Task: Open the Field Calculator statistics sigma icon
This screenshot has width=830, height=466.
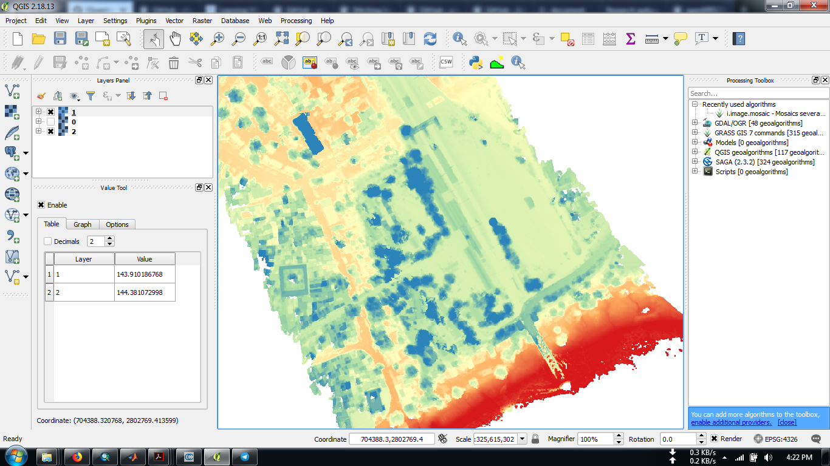Action: [x=630, y=39]
